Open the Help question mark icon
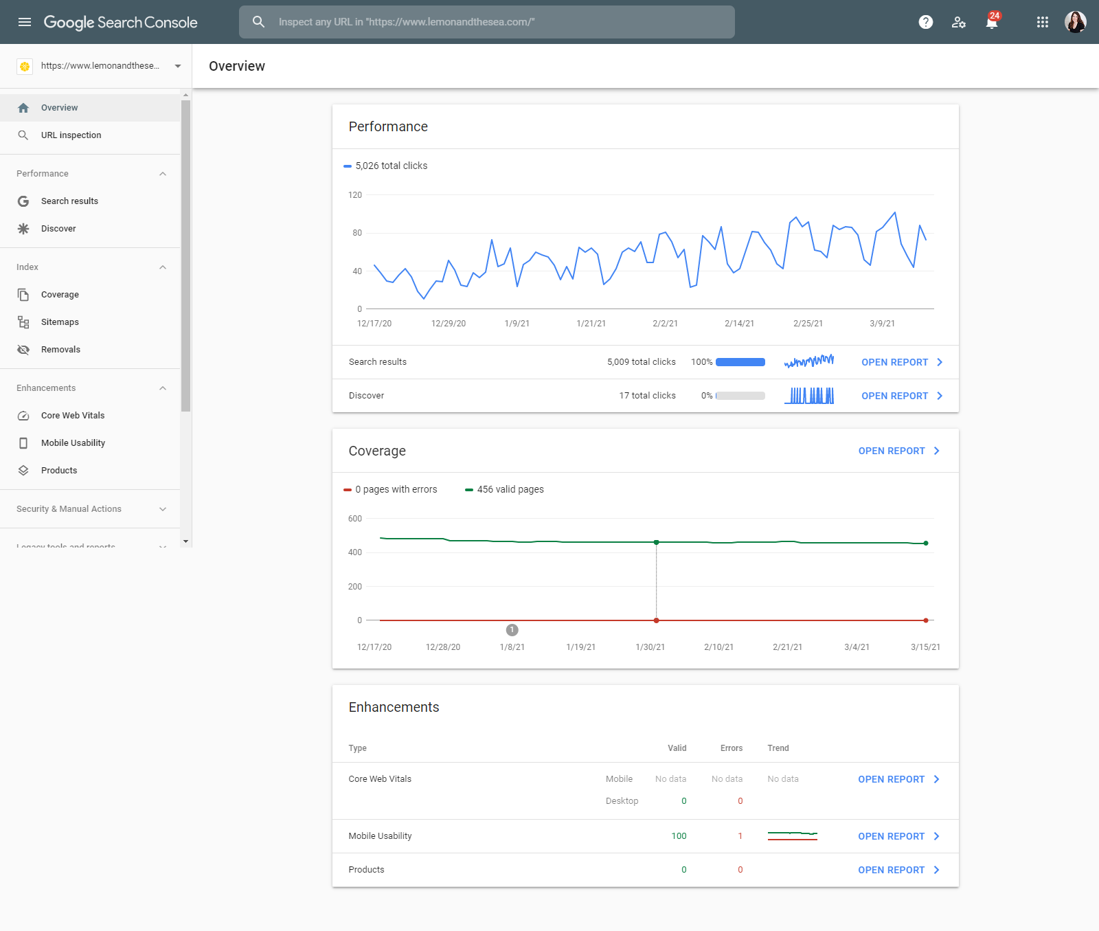1099x931 pixels. [x=926, y=22]
